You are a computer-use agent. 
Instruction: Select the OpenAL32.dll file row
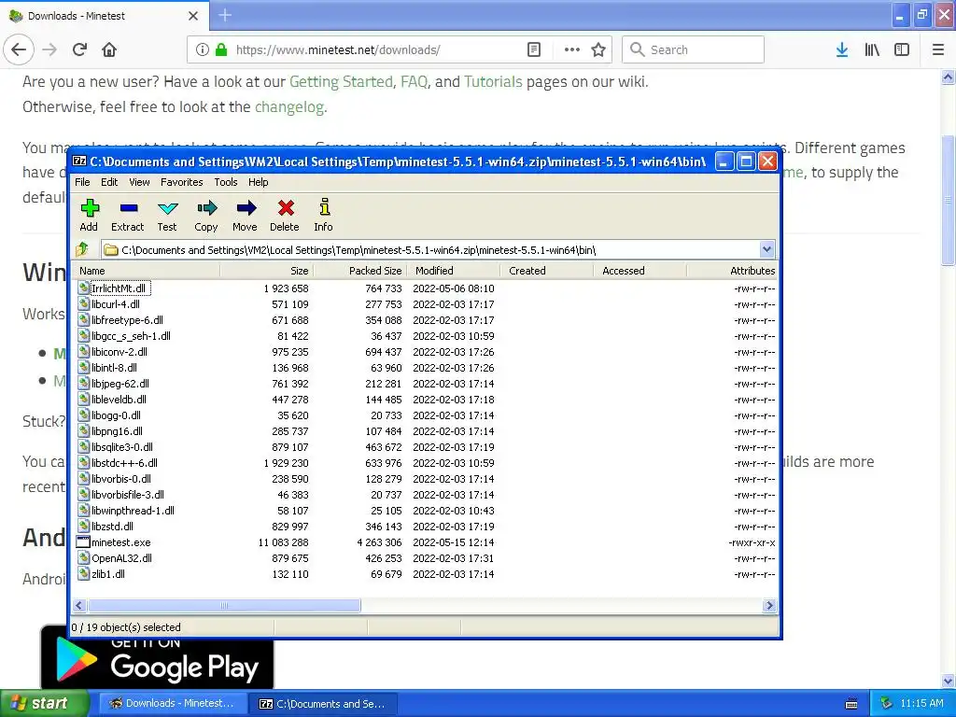pos(425,558)
